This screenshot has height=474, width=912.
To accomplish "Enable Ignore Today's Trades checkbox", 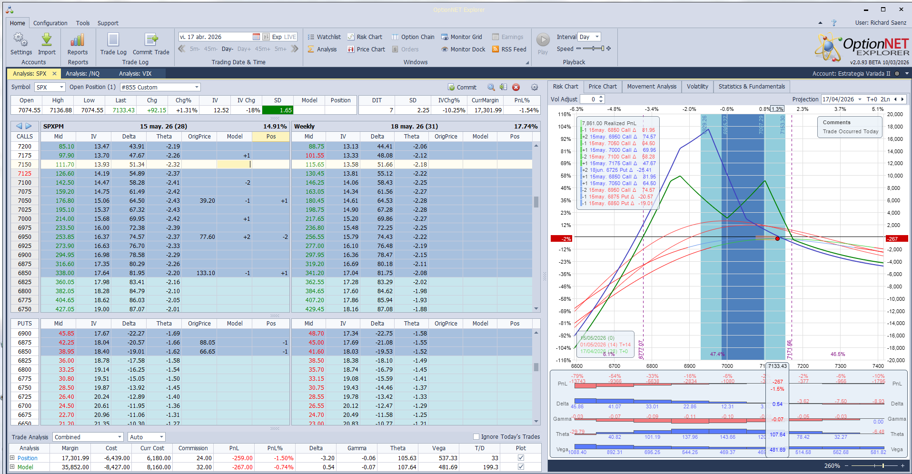I will [x=476, y=436].
